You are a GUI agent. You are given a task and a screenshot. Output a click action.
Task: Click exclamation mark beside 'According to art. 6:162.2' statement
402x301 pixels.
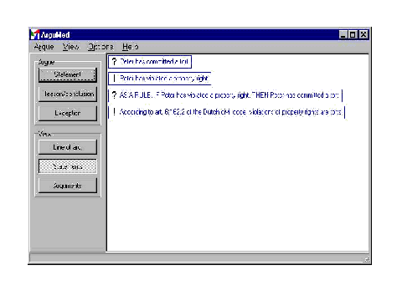click(x=114, y=112)
